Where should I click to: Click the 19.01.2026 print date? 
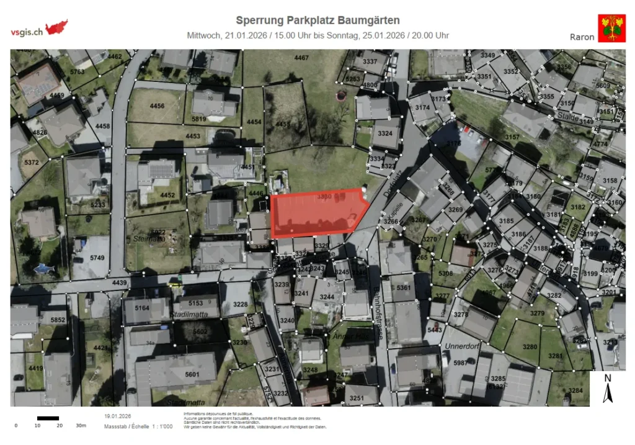coord(117,416)
